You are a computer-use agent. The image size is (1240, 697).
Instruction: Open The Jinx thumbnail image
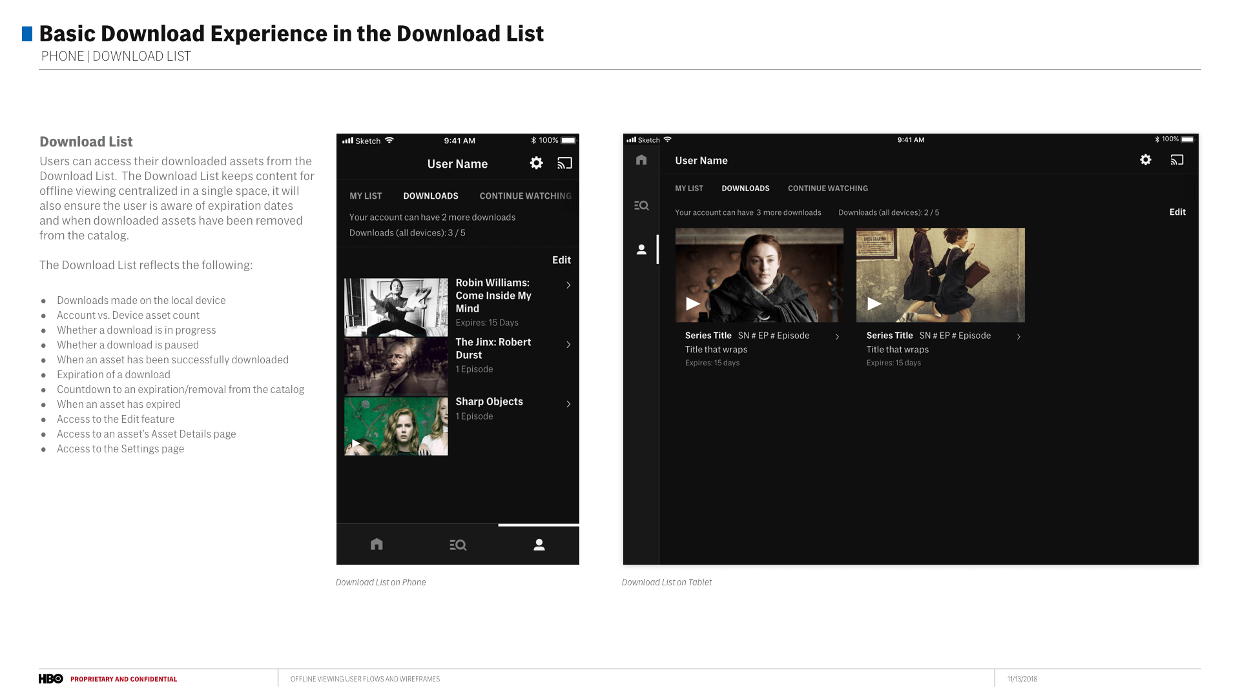[x=396, y=367]
